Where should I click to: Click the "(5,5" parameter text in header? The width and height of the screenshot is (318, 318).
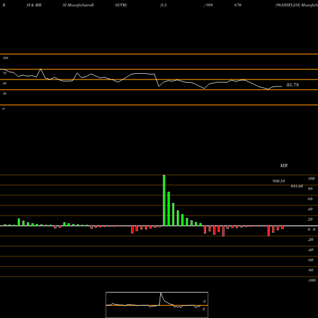pos(163,5)
